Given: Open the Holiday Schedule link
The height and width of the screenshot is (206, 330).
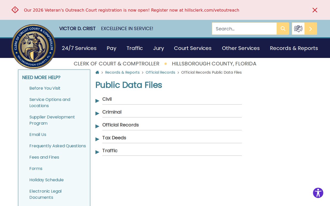Looking at the screenshot, I should pos(46,180).
